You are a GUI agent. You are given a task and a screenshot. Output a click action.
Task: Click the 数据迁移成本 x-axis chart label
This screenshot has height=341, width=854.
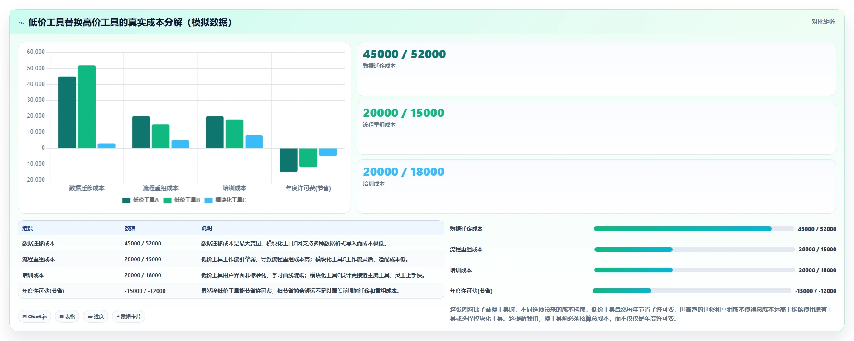pos(87,188)
